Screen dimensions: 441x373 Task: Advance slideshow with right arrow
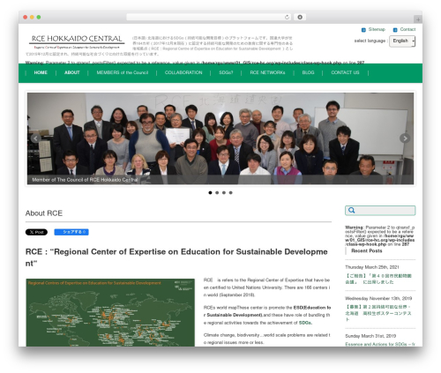pos(405,138)
